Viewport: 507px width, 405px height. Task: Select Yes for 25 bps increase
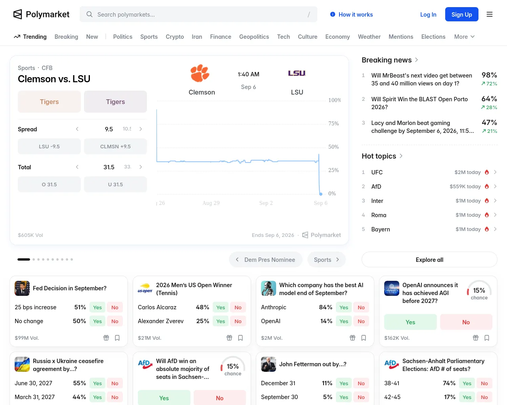(97, 307)
